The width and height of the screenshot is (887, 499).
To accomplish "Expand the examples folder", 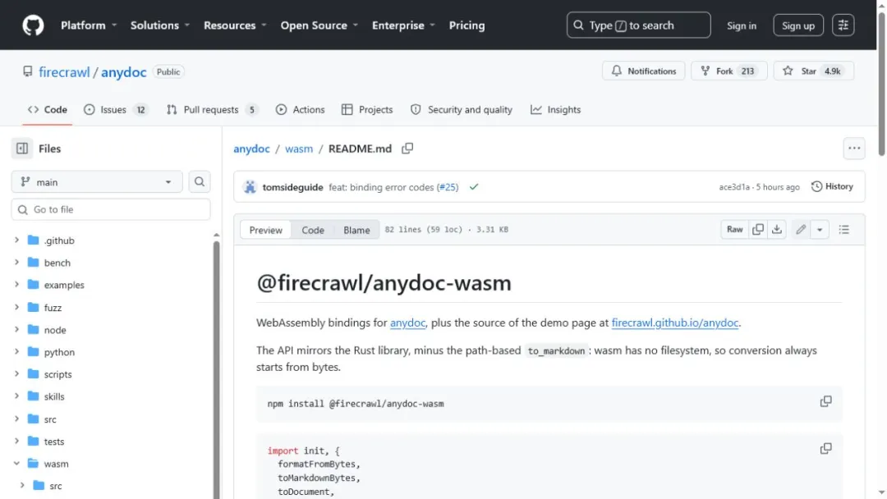I will 17,285.
